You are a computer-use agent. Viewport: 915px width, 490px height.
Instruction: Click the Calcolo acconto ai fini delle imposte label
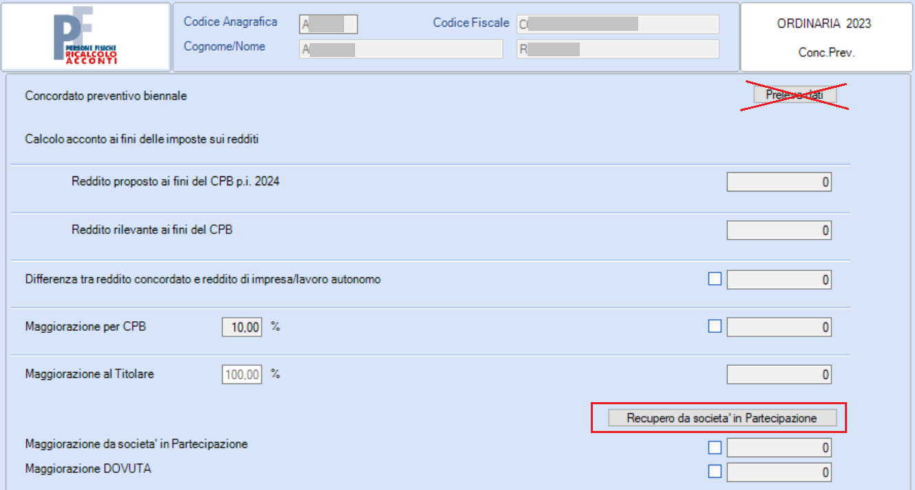142,140
